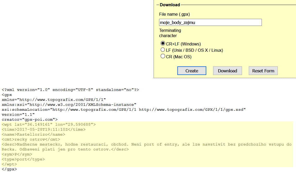The image size is (296, 174).
Task: Click the 'recky ostrov' cmt line
Action: point(31,139)
